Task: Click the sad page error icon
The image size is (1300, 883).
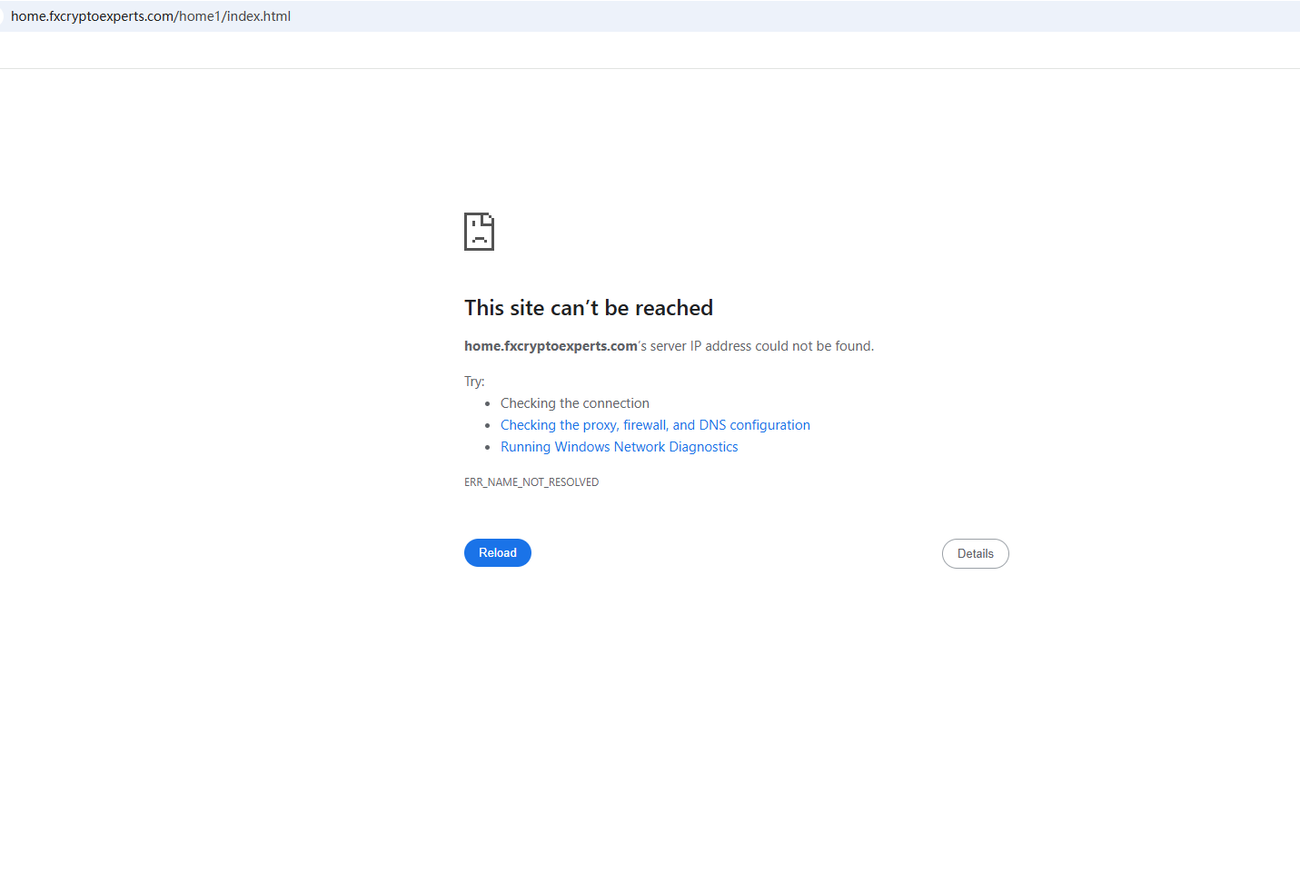Action: (x=479, y=232)
